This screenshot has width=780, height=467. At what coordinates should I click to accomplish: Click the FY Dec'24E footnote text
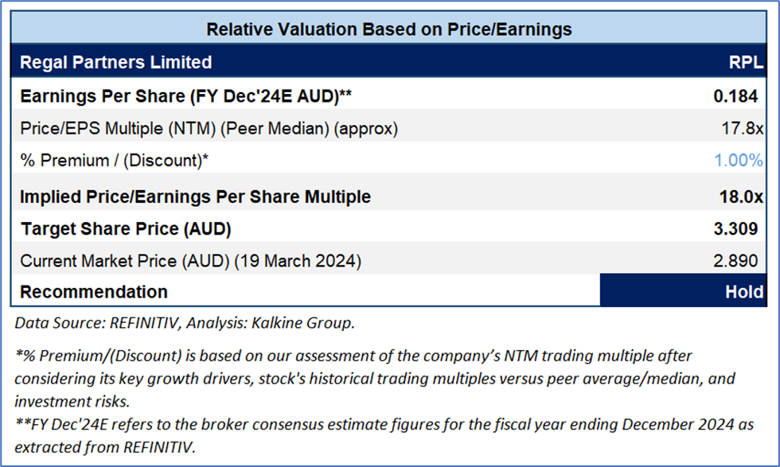pos(382,434)
